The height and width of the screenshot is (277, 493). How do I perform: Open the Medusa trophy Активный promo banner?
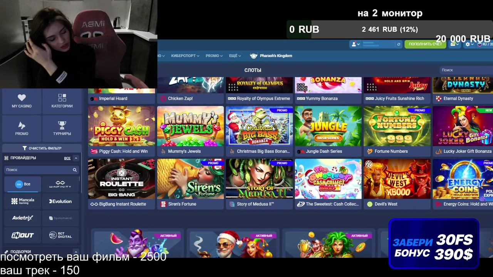pos(328,244)
